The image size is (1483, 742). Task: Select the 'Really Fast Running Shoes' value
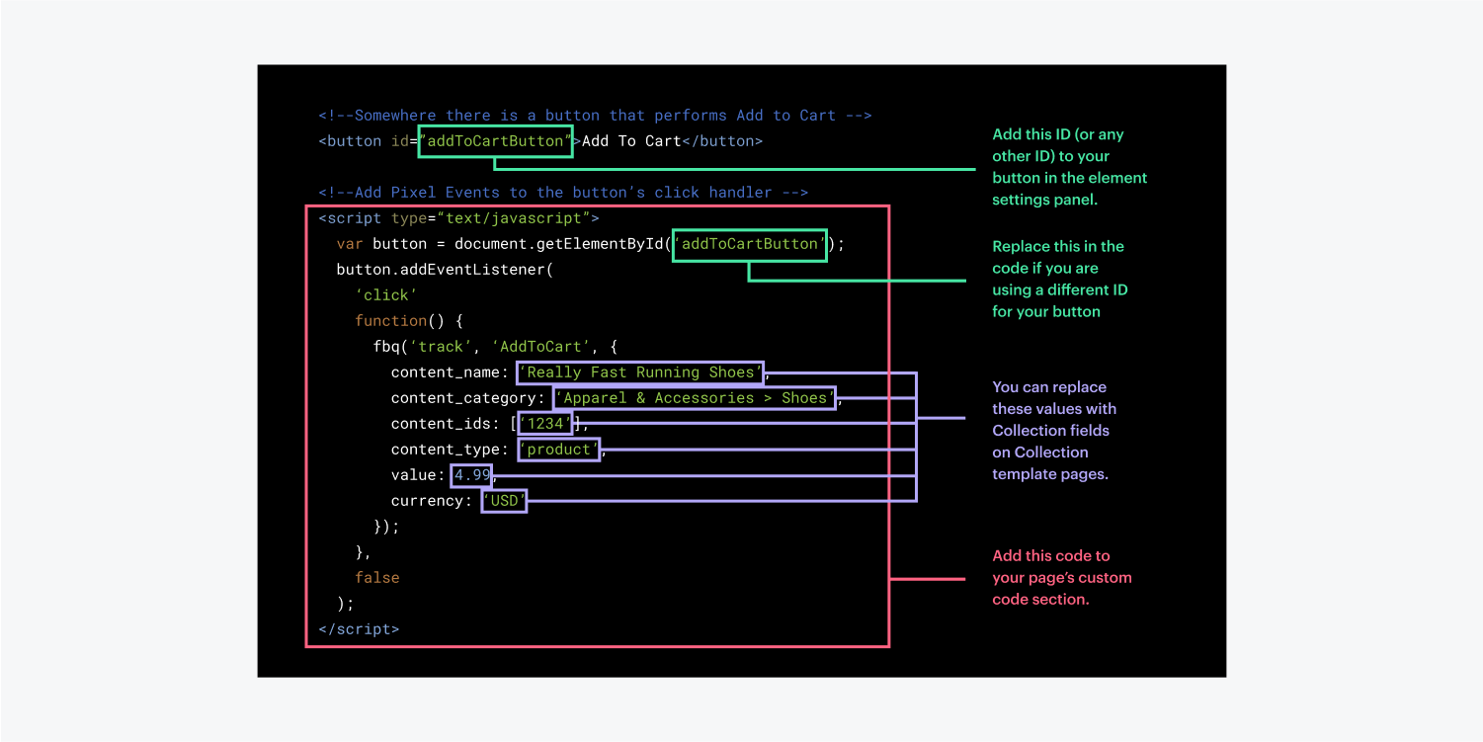[640, 372]
